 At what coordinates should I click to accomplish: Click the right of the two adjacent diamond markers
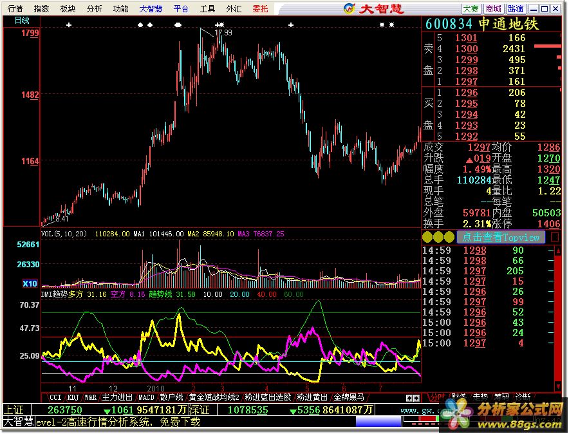pos(150,25)
